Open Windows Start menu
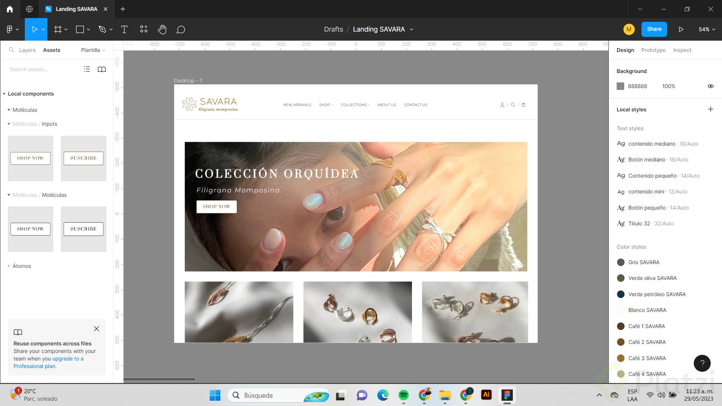The image size is (722, 406). click(215, 395)
